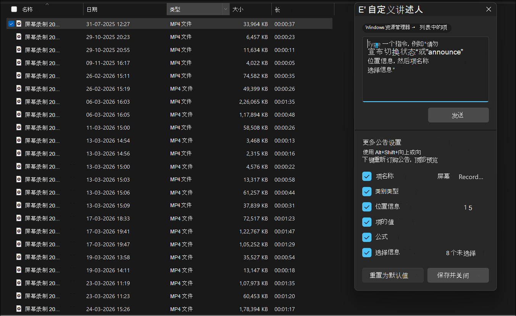This screenshot has width=516, height=316.
Task: Click the 发送 button
Action: [458, 115]
